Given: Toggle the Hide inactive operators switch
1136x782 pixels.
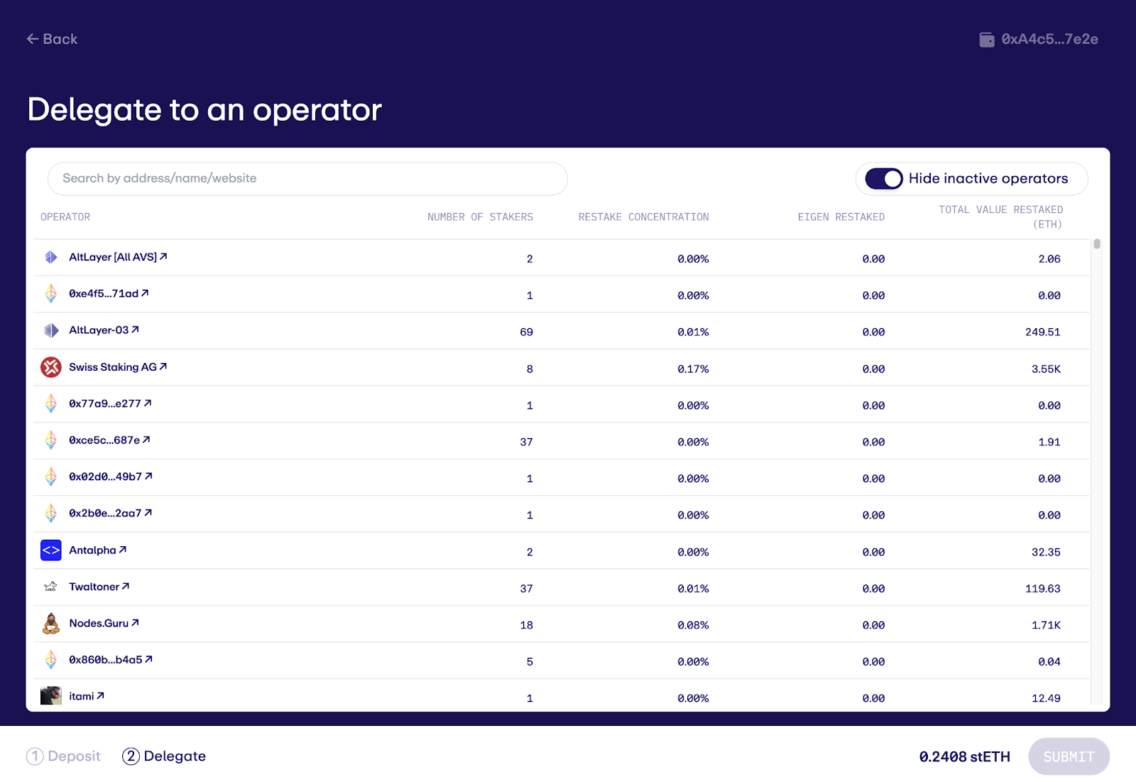Looking at the screenshot, I should (x=884, y=179).
